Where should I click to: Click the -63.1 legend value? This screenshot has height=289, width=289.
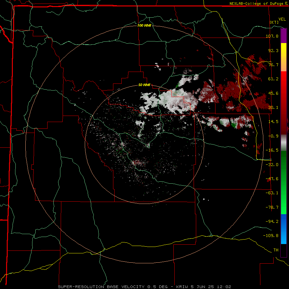pyautogui.click(x=272, y=193)
